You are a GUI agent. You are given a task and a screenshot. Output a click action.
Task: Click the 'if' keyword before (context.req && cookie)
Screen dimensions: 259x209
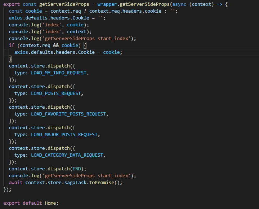pyautogui.click(x=12, y=45)
